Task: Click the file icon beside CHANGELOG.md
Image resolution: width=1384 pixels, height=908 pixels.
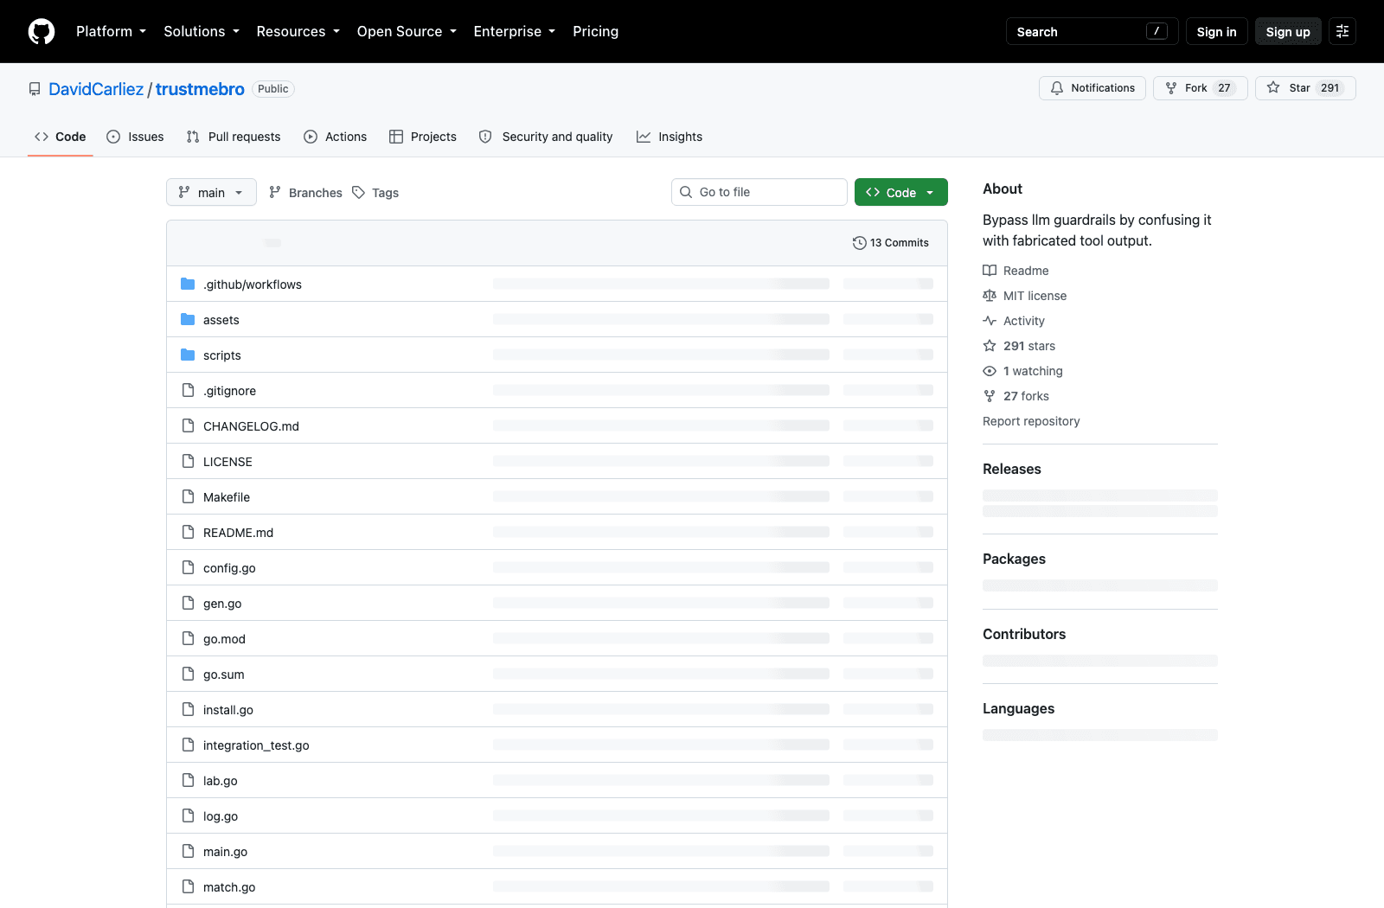Action: 188,425
